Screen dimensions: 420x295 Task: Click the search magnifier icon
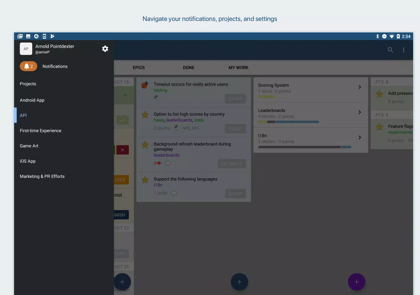[x=390, y=50]
